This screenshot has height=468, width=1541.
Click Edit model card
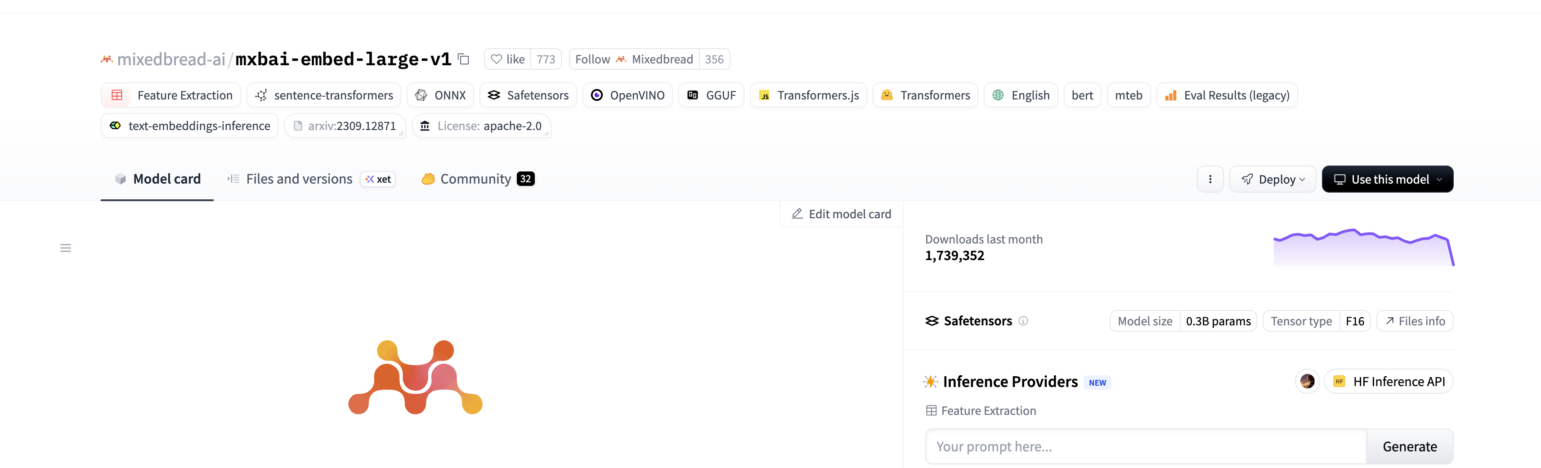[841, 214]
